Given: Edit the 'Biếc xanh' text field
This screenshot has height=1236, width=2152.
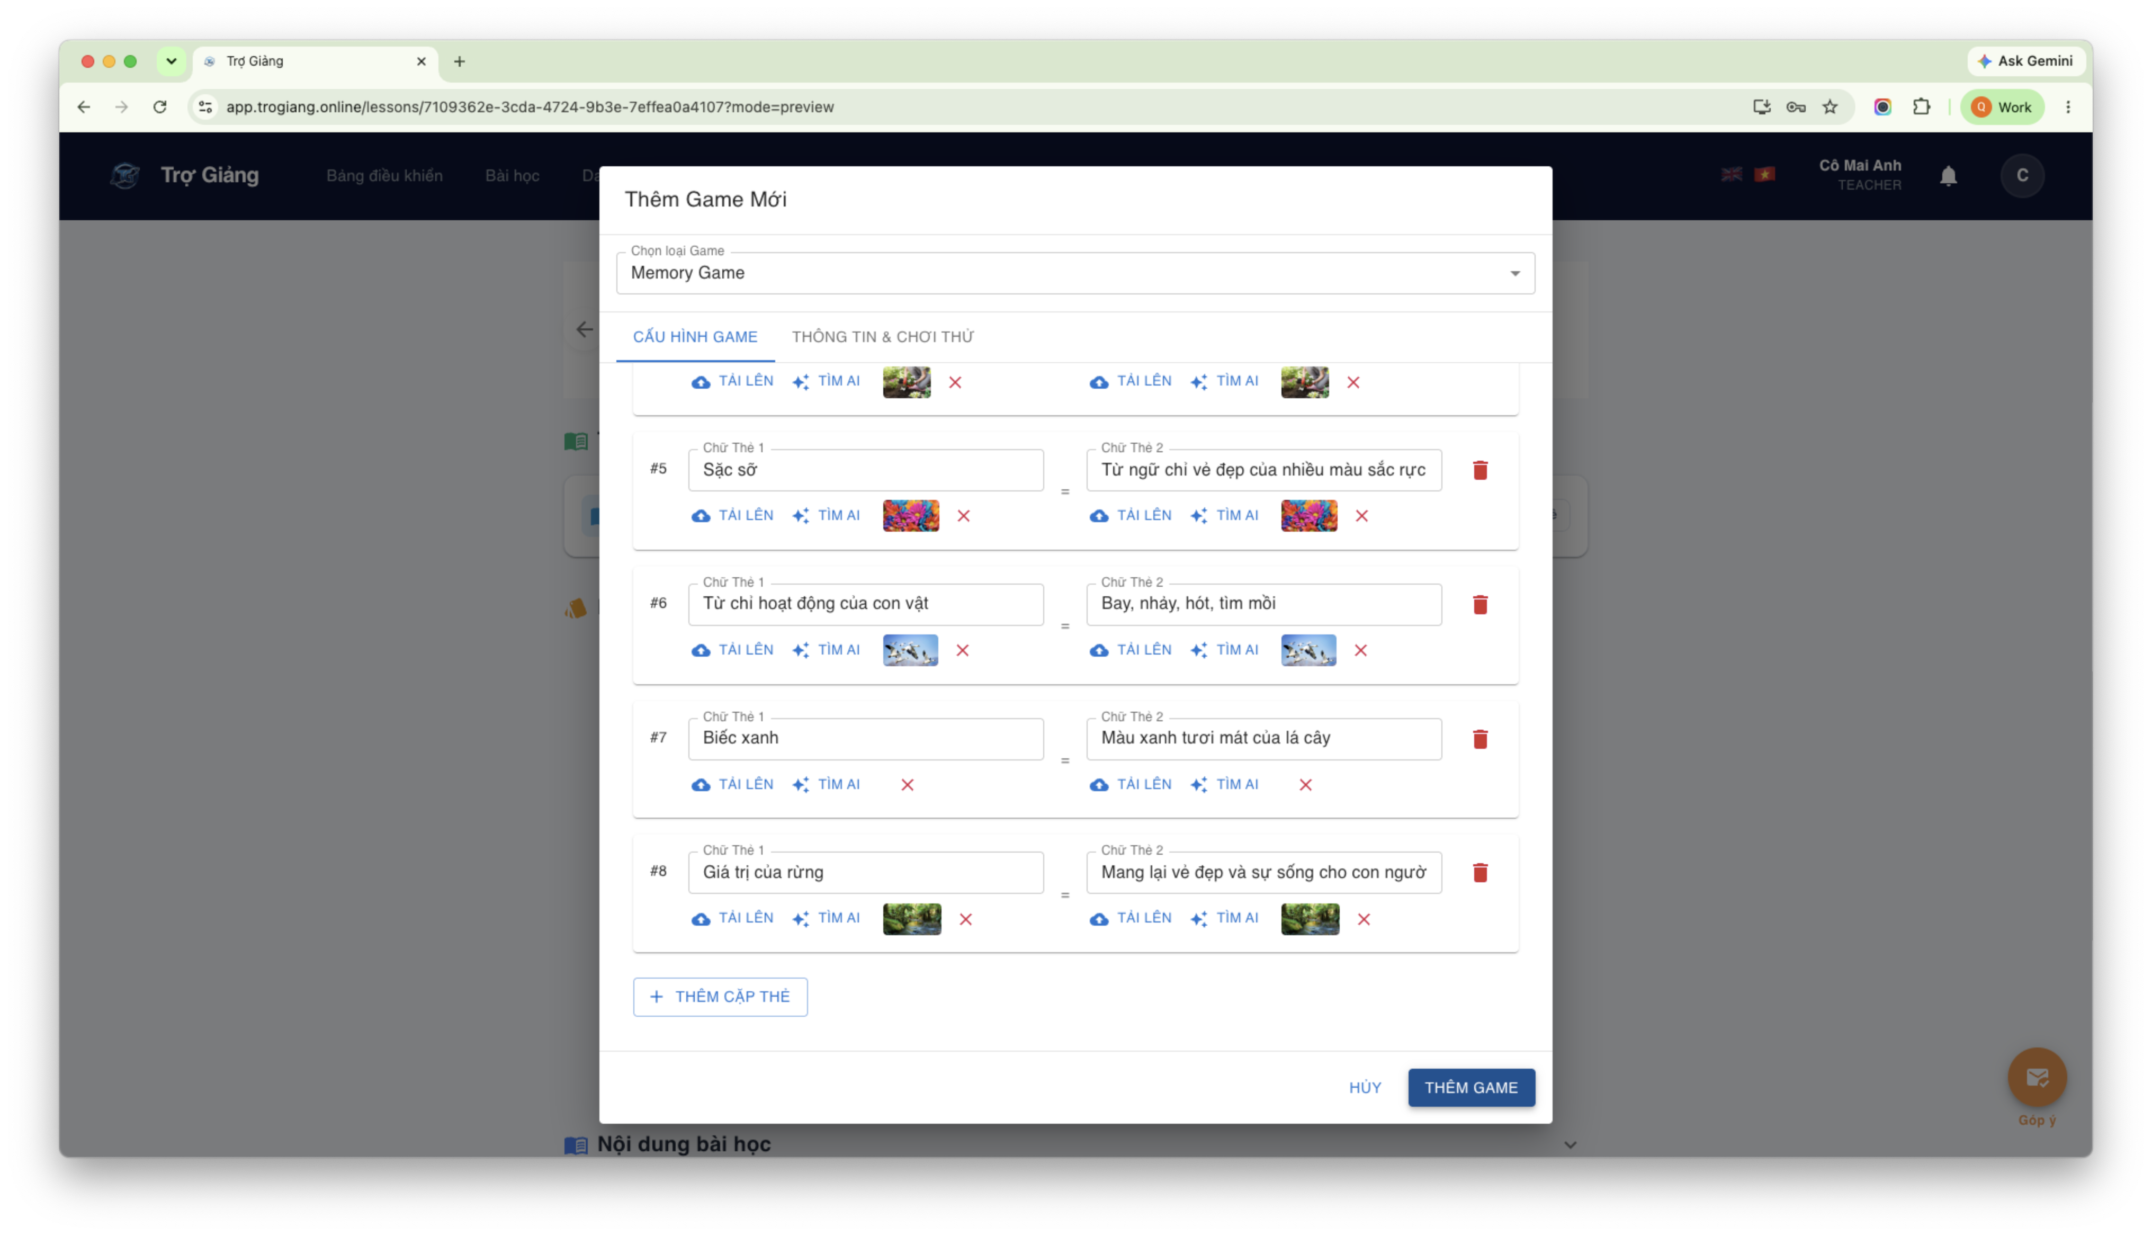Looking at the screenshot, I should click(866, 739).
